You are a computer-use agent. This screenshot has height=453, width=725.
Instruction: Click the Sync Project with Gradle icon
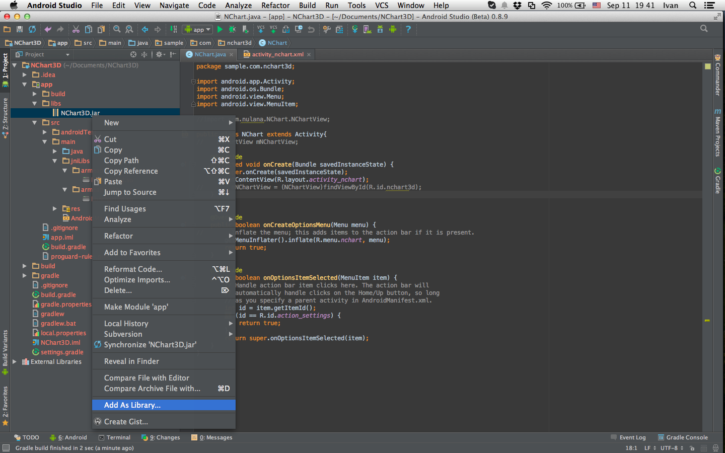tap(355, 29)
